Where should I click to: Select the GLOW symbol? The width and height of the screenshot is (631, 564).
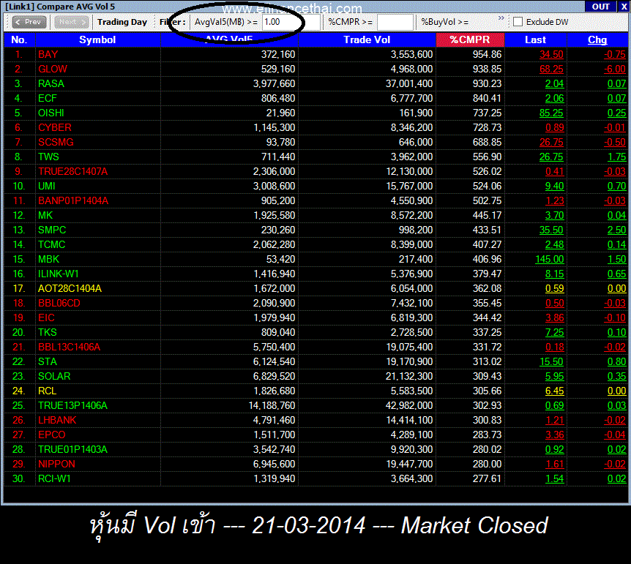53,69
